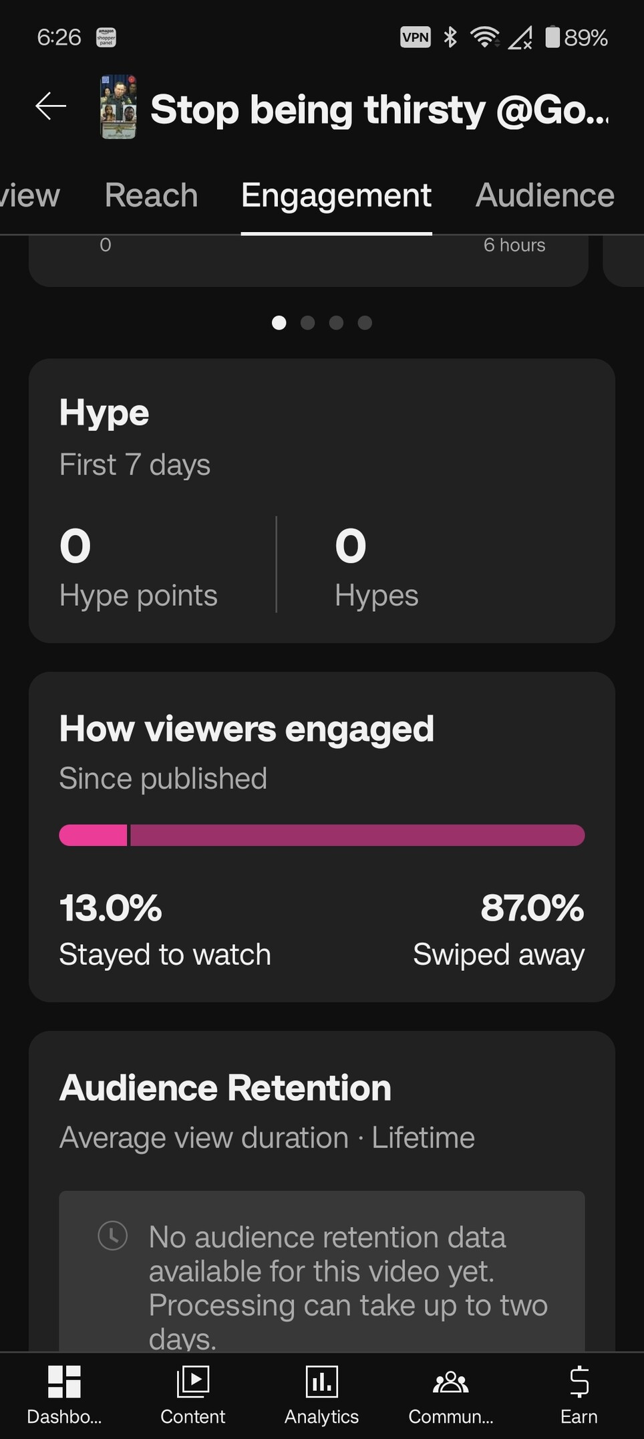Open the Community people icon

pyautogui.click(x=451, y=1381)
